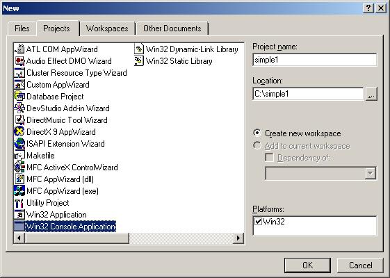Click the dialog help question mark button

click(x=368, y=8)
